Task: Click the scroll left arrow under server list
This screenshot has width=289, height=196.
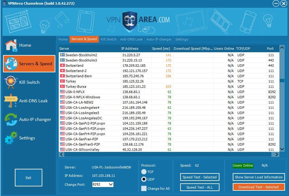Action: [x=62, y=155]
